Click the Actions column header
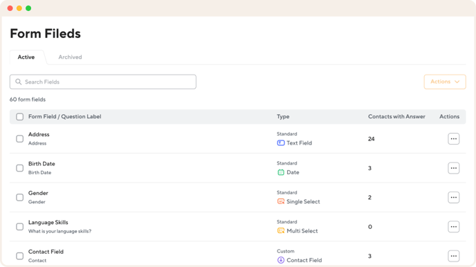The width and height of the screenshot is (476, 267). click(x=449, y=116)
